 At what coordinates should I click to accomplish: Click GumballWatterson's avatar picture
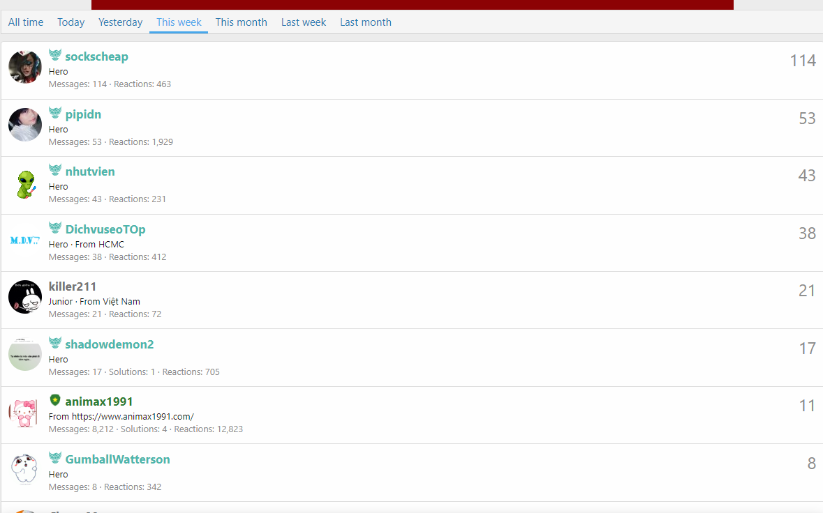[x=24, y=468]
